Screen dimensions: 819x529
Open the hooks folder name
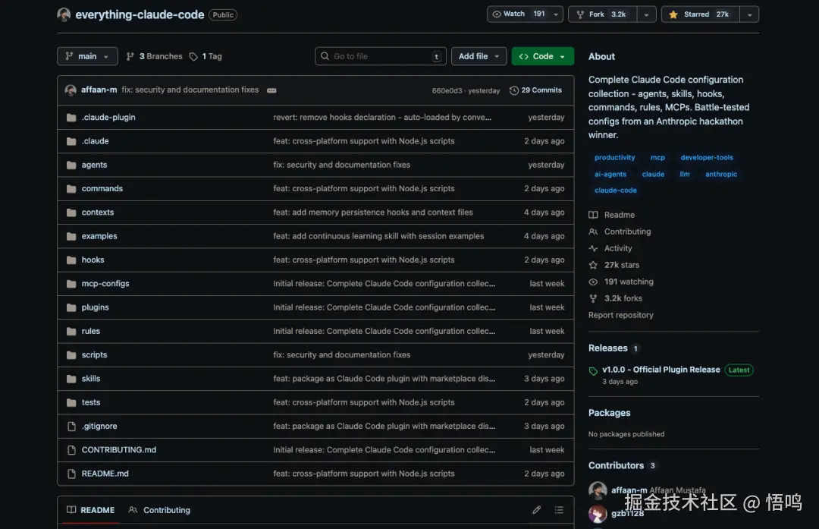[93, 260]
